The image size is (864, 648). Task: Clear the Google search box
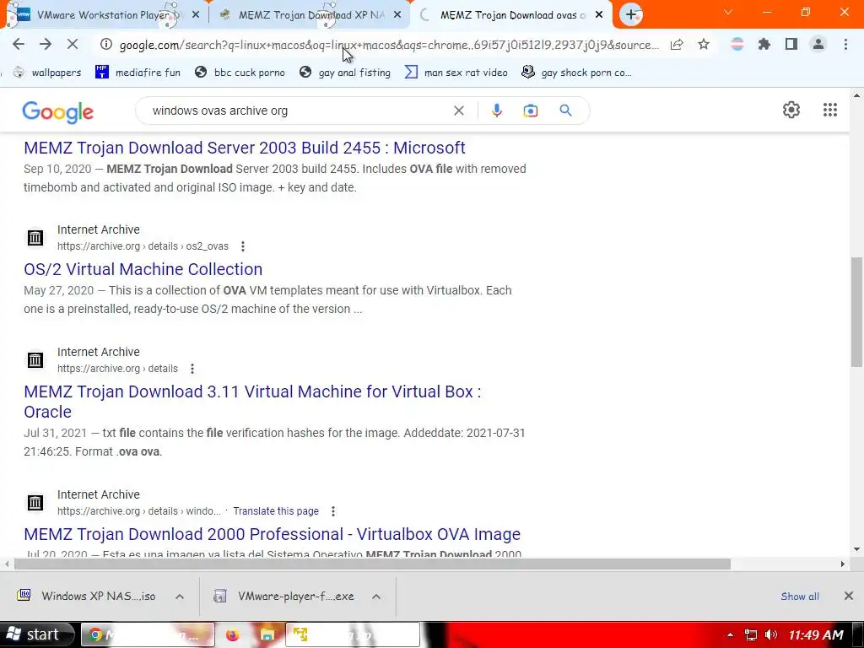458,111
